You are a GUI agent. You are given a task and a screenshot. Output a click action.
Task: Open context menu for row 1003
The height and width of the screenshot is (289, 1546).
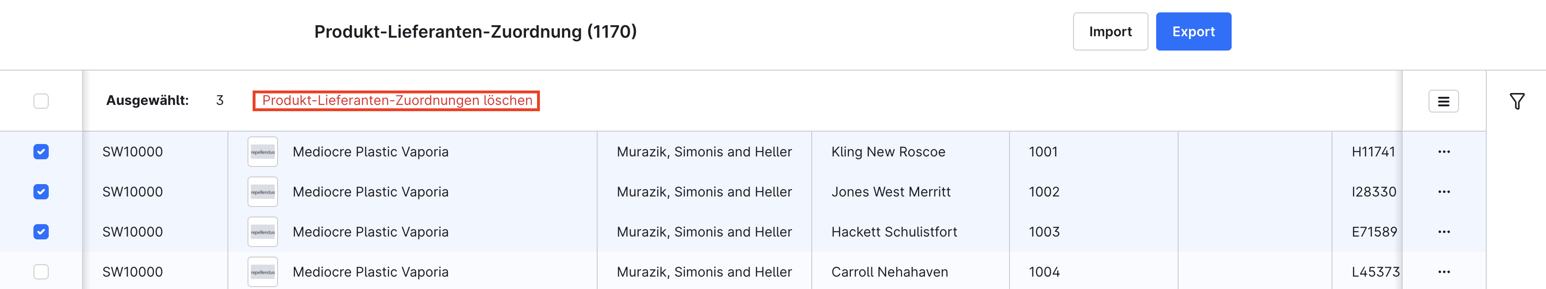1443,232
